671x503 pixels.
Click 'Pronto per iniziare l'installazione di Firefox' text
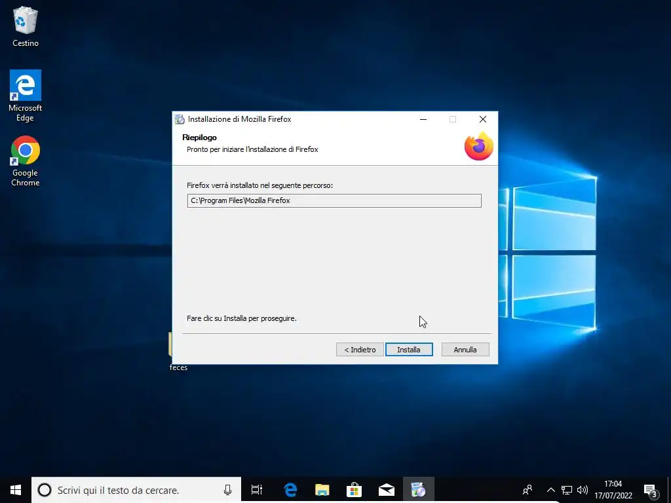pyautogui.click(x=252, y=149)
